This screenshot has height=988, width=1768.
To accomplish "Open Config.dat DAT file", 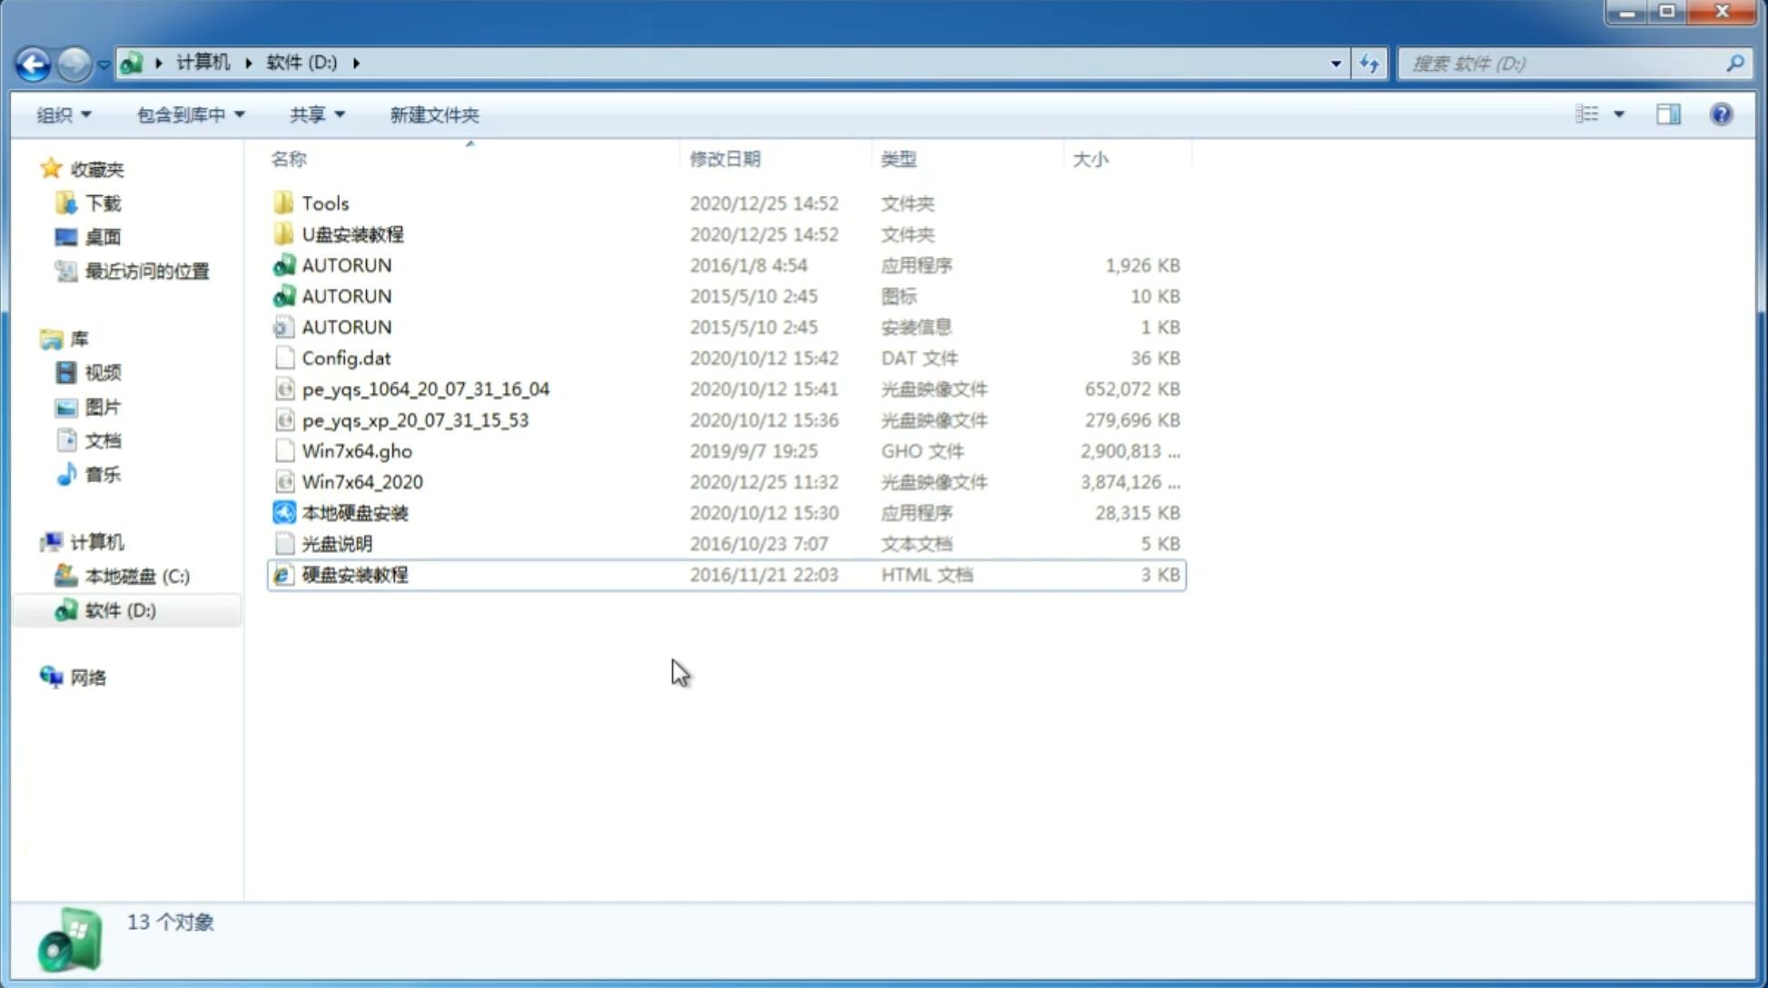I will (347, 357).
